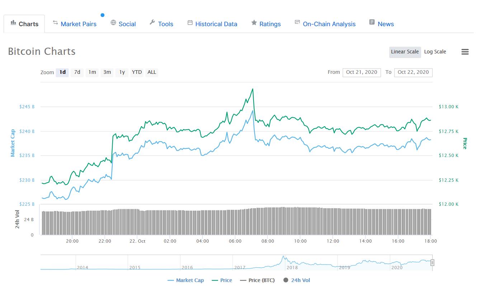This screenshot has width=482, height=286.
Task: Open the From date picker showing Oct 21, 2020
Action: [x=361, y=72]
